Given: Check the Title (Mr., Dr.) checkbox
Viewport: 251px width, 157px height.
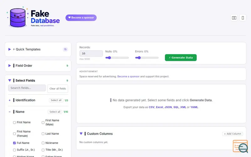Looking at the screenshot, I should (x=43, y=150).
